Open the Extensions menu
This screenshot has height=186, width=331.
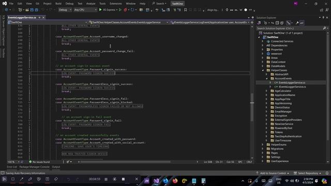(116, 4)
